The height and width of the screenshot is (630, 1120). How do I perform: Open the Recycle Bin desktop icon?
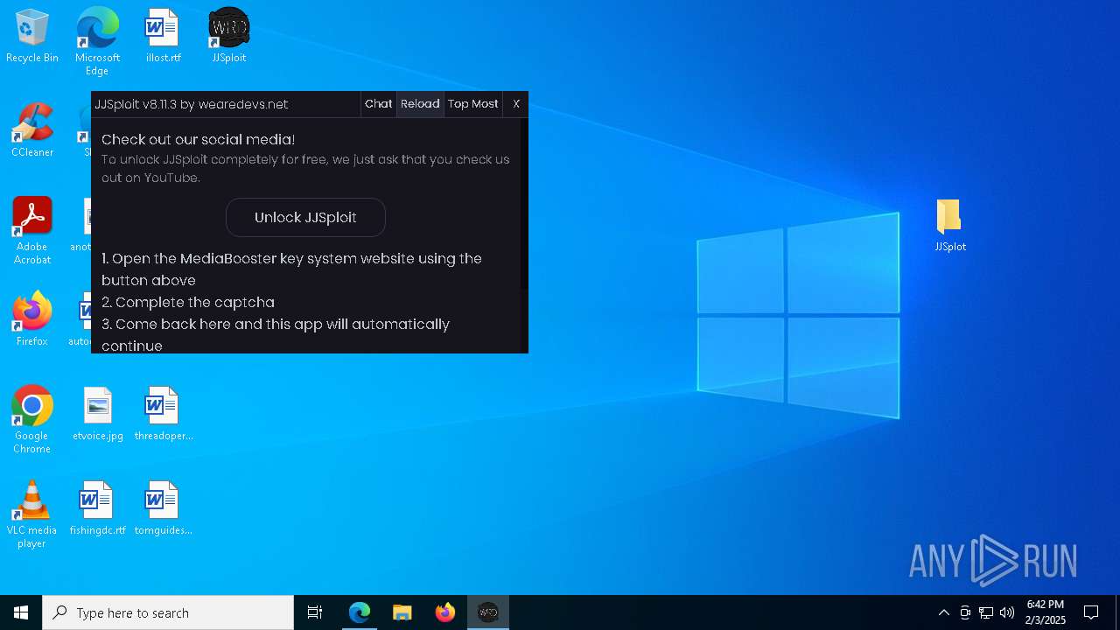tap(32, 37)
